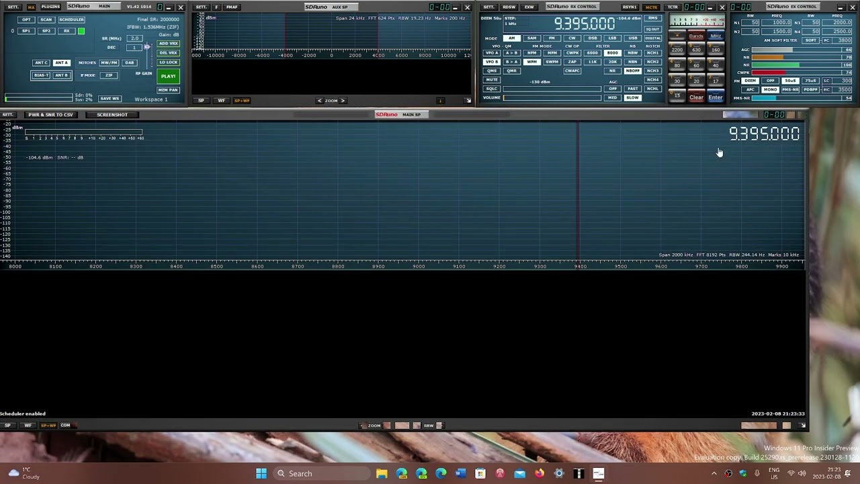Click the blue Enter keypad key
Viewport: 860px width, 484px height.
click(x=716, y=97)
